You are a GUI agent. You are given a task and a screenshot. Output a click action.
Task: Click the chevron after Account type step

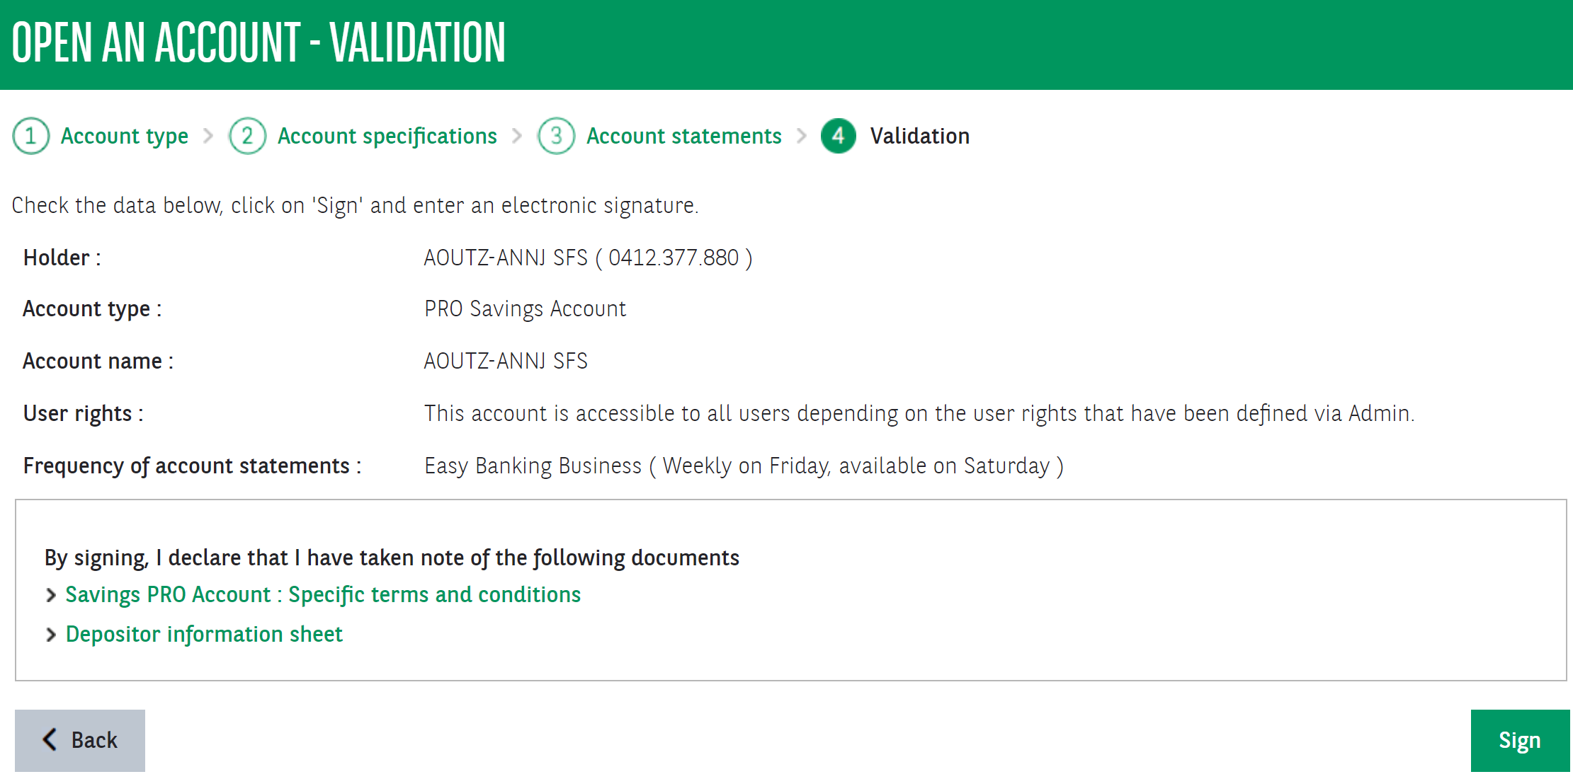208,136
